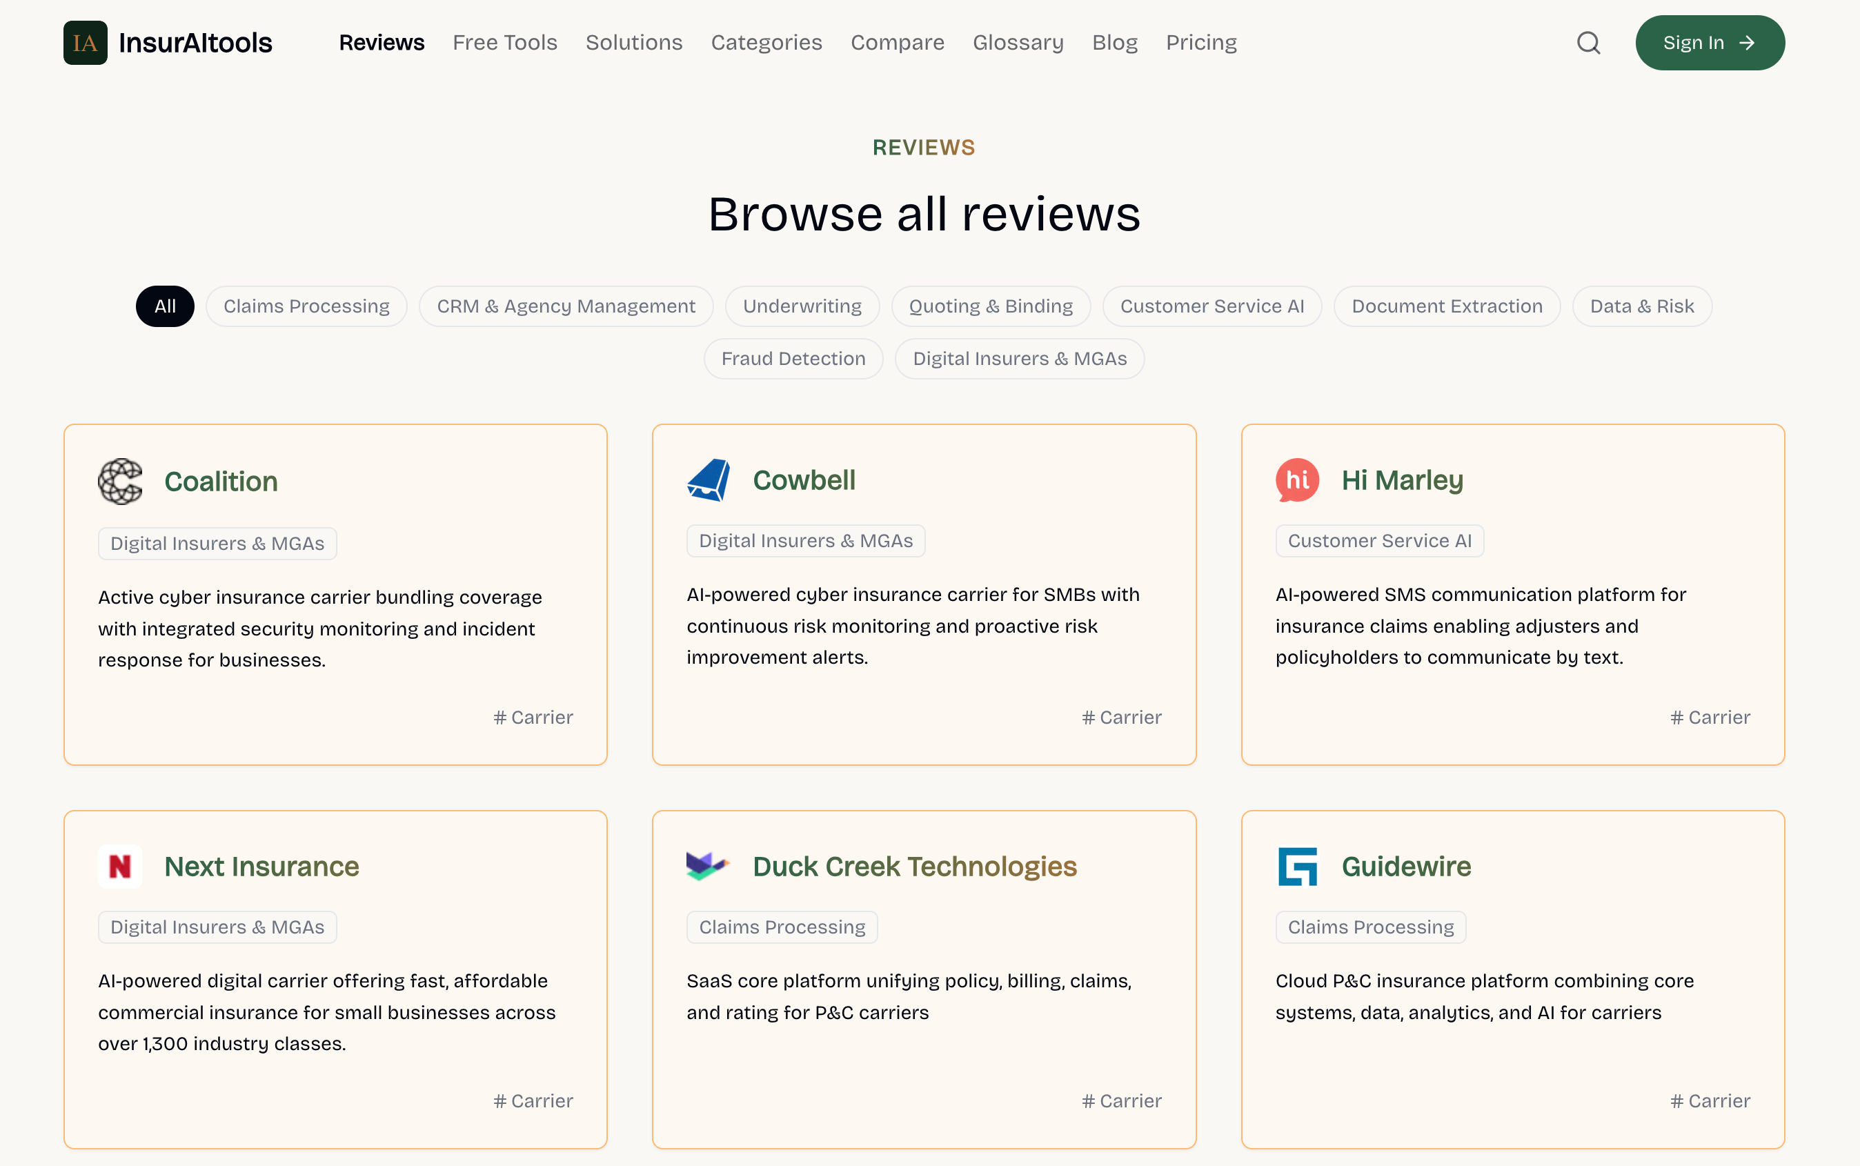This screenshot has height=1166, width=1860.
Task: Filter reviews by Claims Processing
Action: coord(306,306)
